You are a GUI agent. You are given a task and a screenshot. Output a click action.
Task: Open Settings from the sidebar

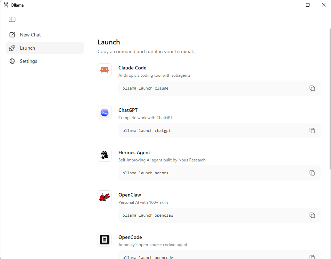tap(45, 61)
